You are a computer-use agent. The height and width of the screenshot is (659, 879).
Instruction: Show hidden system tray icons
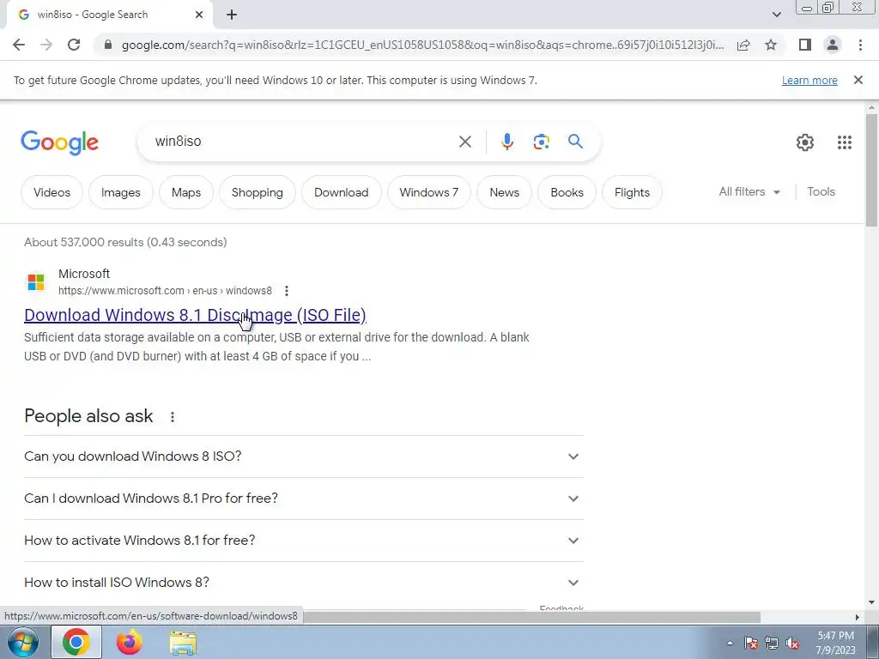coord(730,643)
